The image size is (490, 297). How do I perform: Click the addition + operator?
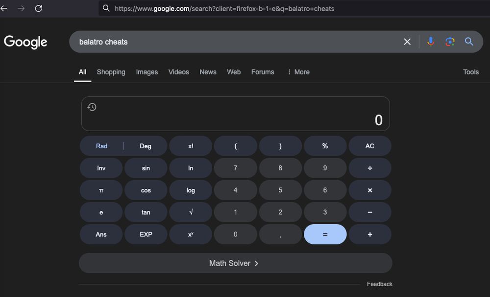(x=369, y=234)
